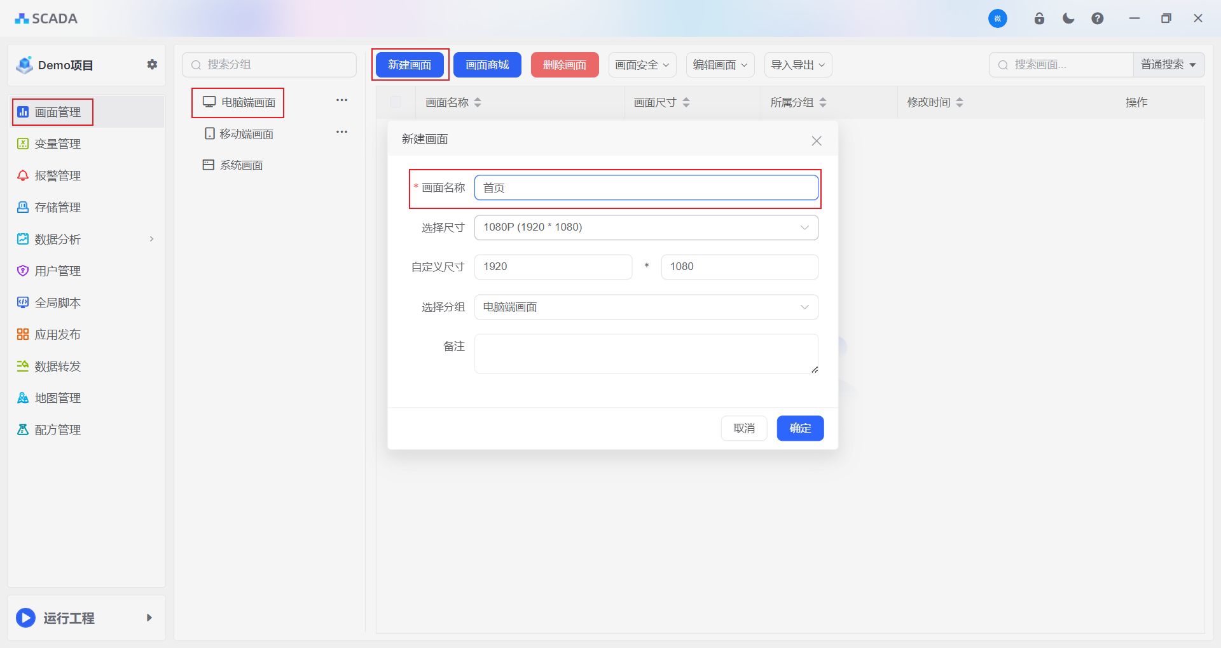Click the blue user avatar icon
Screen dimensions: 1221x648
pos(997,18)
